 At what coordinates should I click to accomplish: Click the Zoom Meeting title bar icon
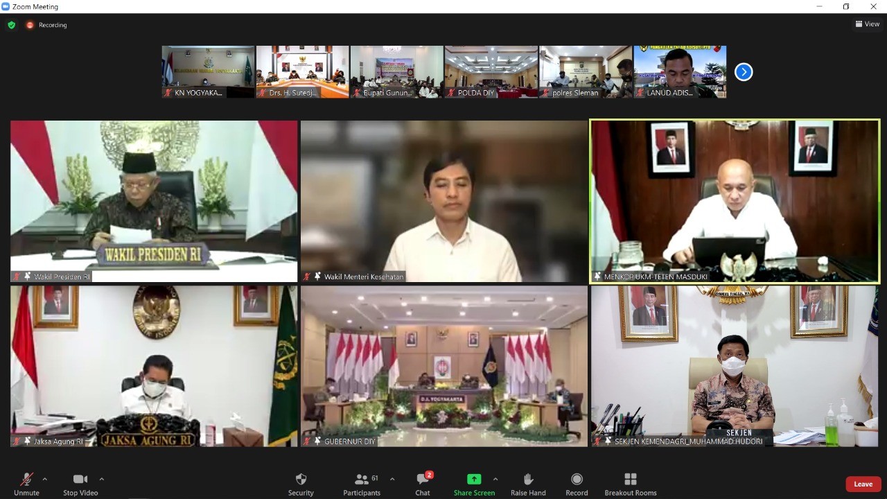click(x=6, y=6)
